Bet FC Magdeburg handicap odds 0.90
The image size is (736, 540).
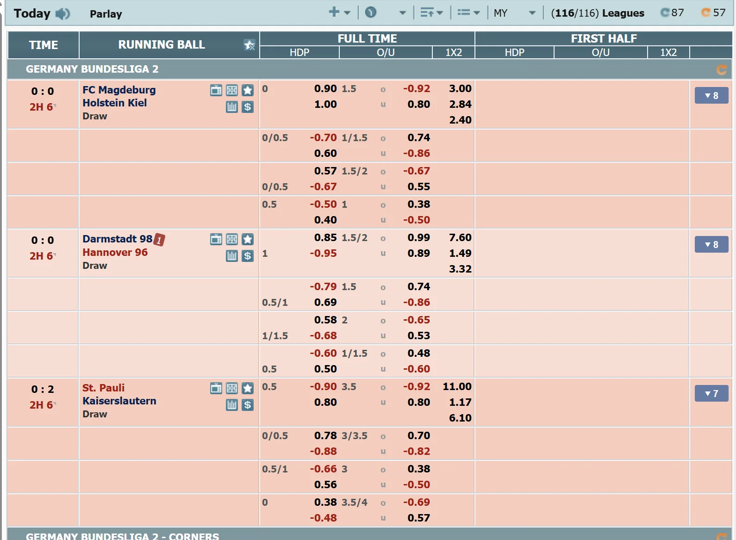click(325, 88)
